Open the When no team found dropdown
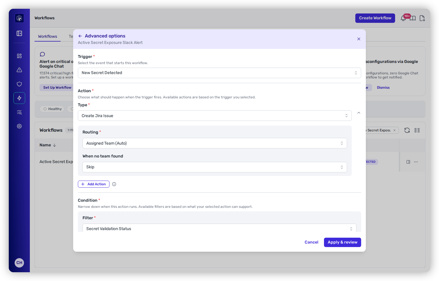439x281 pixels. pyautogui.click(x=215, y=167)
